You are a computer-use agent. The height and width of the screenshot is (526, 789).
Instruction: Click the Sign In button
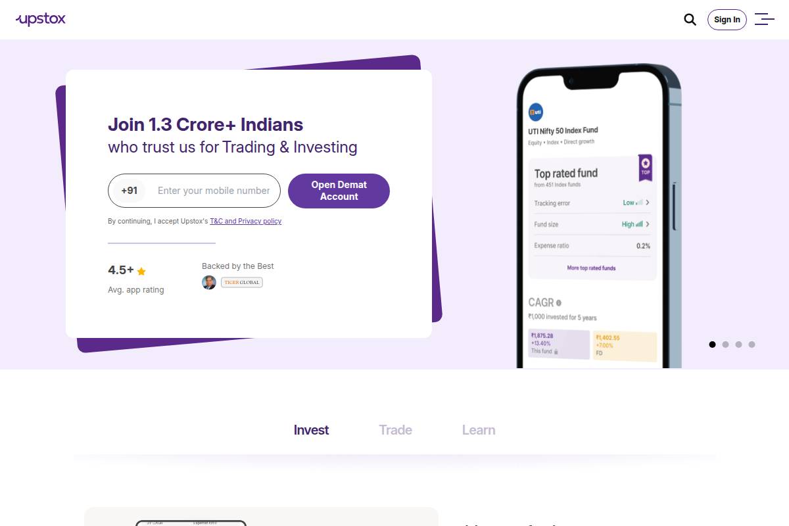pyautogui.click(x=727, y=20)
